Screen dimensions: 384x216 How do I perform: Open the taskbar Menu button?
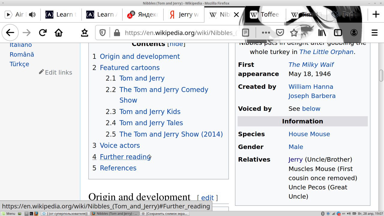coord(8,214)
